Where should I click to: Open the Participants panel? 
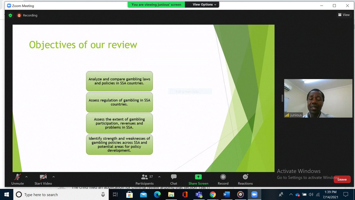tap(145, 179)
